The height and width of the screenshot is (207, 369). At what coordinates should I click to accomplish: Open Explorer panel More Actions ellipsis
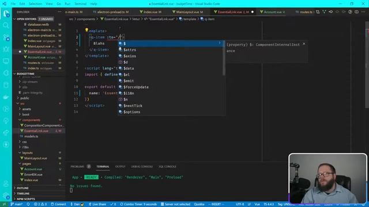coord(59,11)
